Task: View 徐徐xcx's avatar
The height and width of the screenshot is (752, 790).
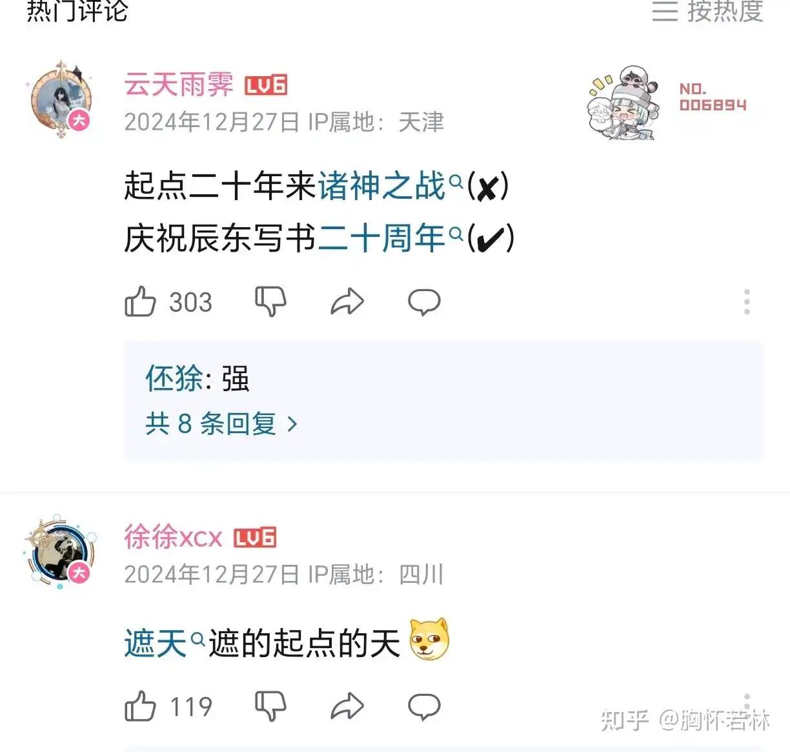Action: click(60, 553)
